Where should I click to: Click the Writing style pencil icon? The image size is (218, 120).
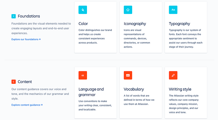coord(173,75)
